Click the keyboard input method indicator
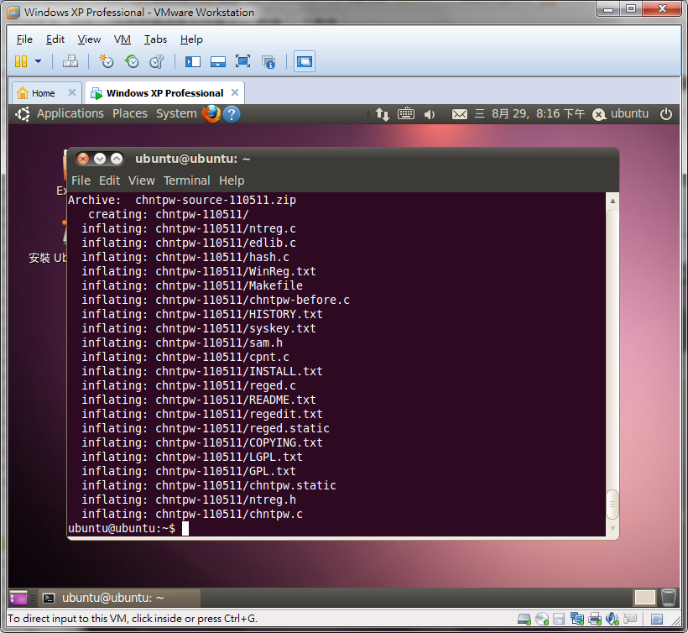 point(406,113)
